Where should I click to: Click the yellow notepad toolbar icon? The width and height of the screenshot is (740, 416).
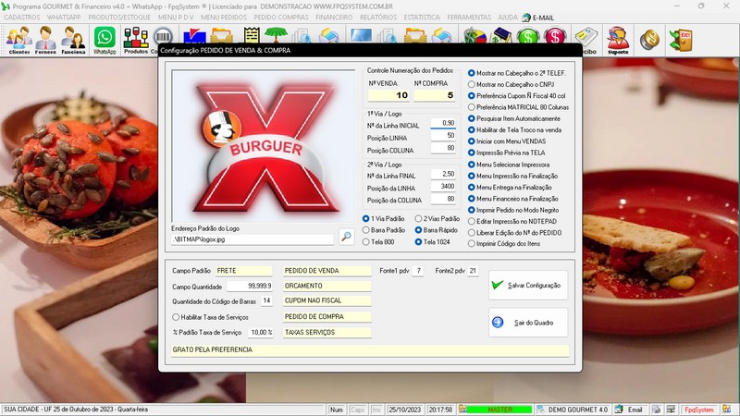tap(252, 35)
